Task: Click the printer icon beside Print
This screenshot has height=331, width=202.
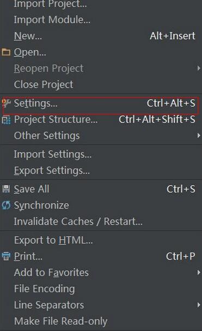Action: coord(6,256)
